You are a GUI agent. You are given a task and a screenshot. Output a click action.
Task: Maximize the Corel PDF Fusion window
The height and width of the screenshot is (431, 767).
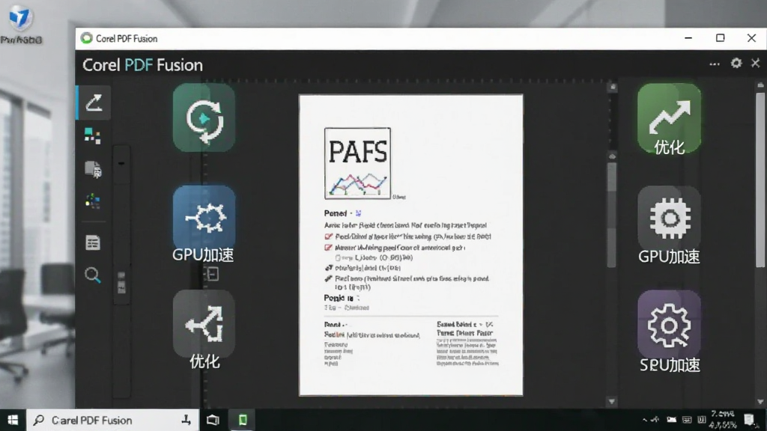(x=720, y=38)
